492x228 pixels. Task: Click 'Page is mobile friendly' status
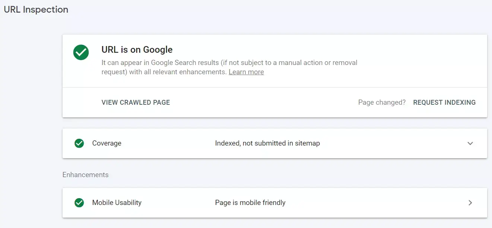tap(250, 203)
